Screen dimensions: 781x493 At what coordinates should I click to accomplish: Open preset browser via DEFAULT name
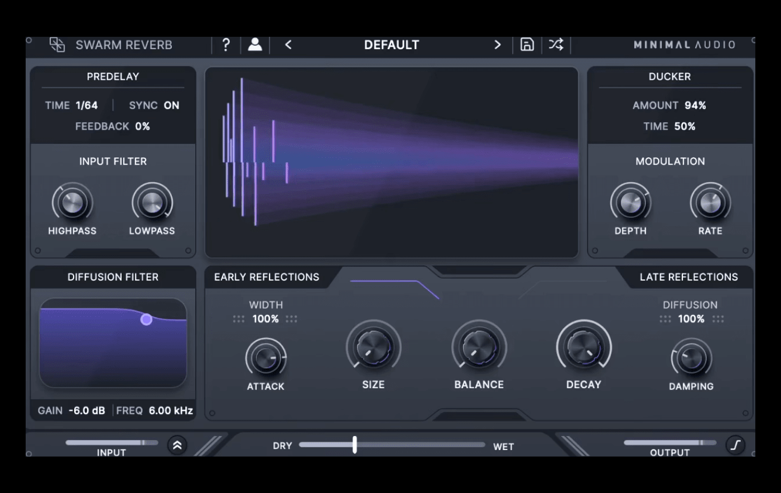pyautogui.click(x=392, y=45)
